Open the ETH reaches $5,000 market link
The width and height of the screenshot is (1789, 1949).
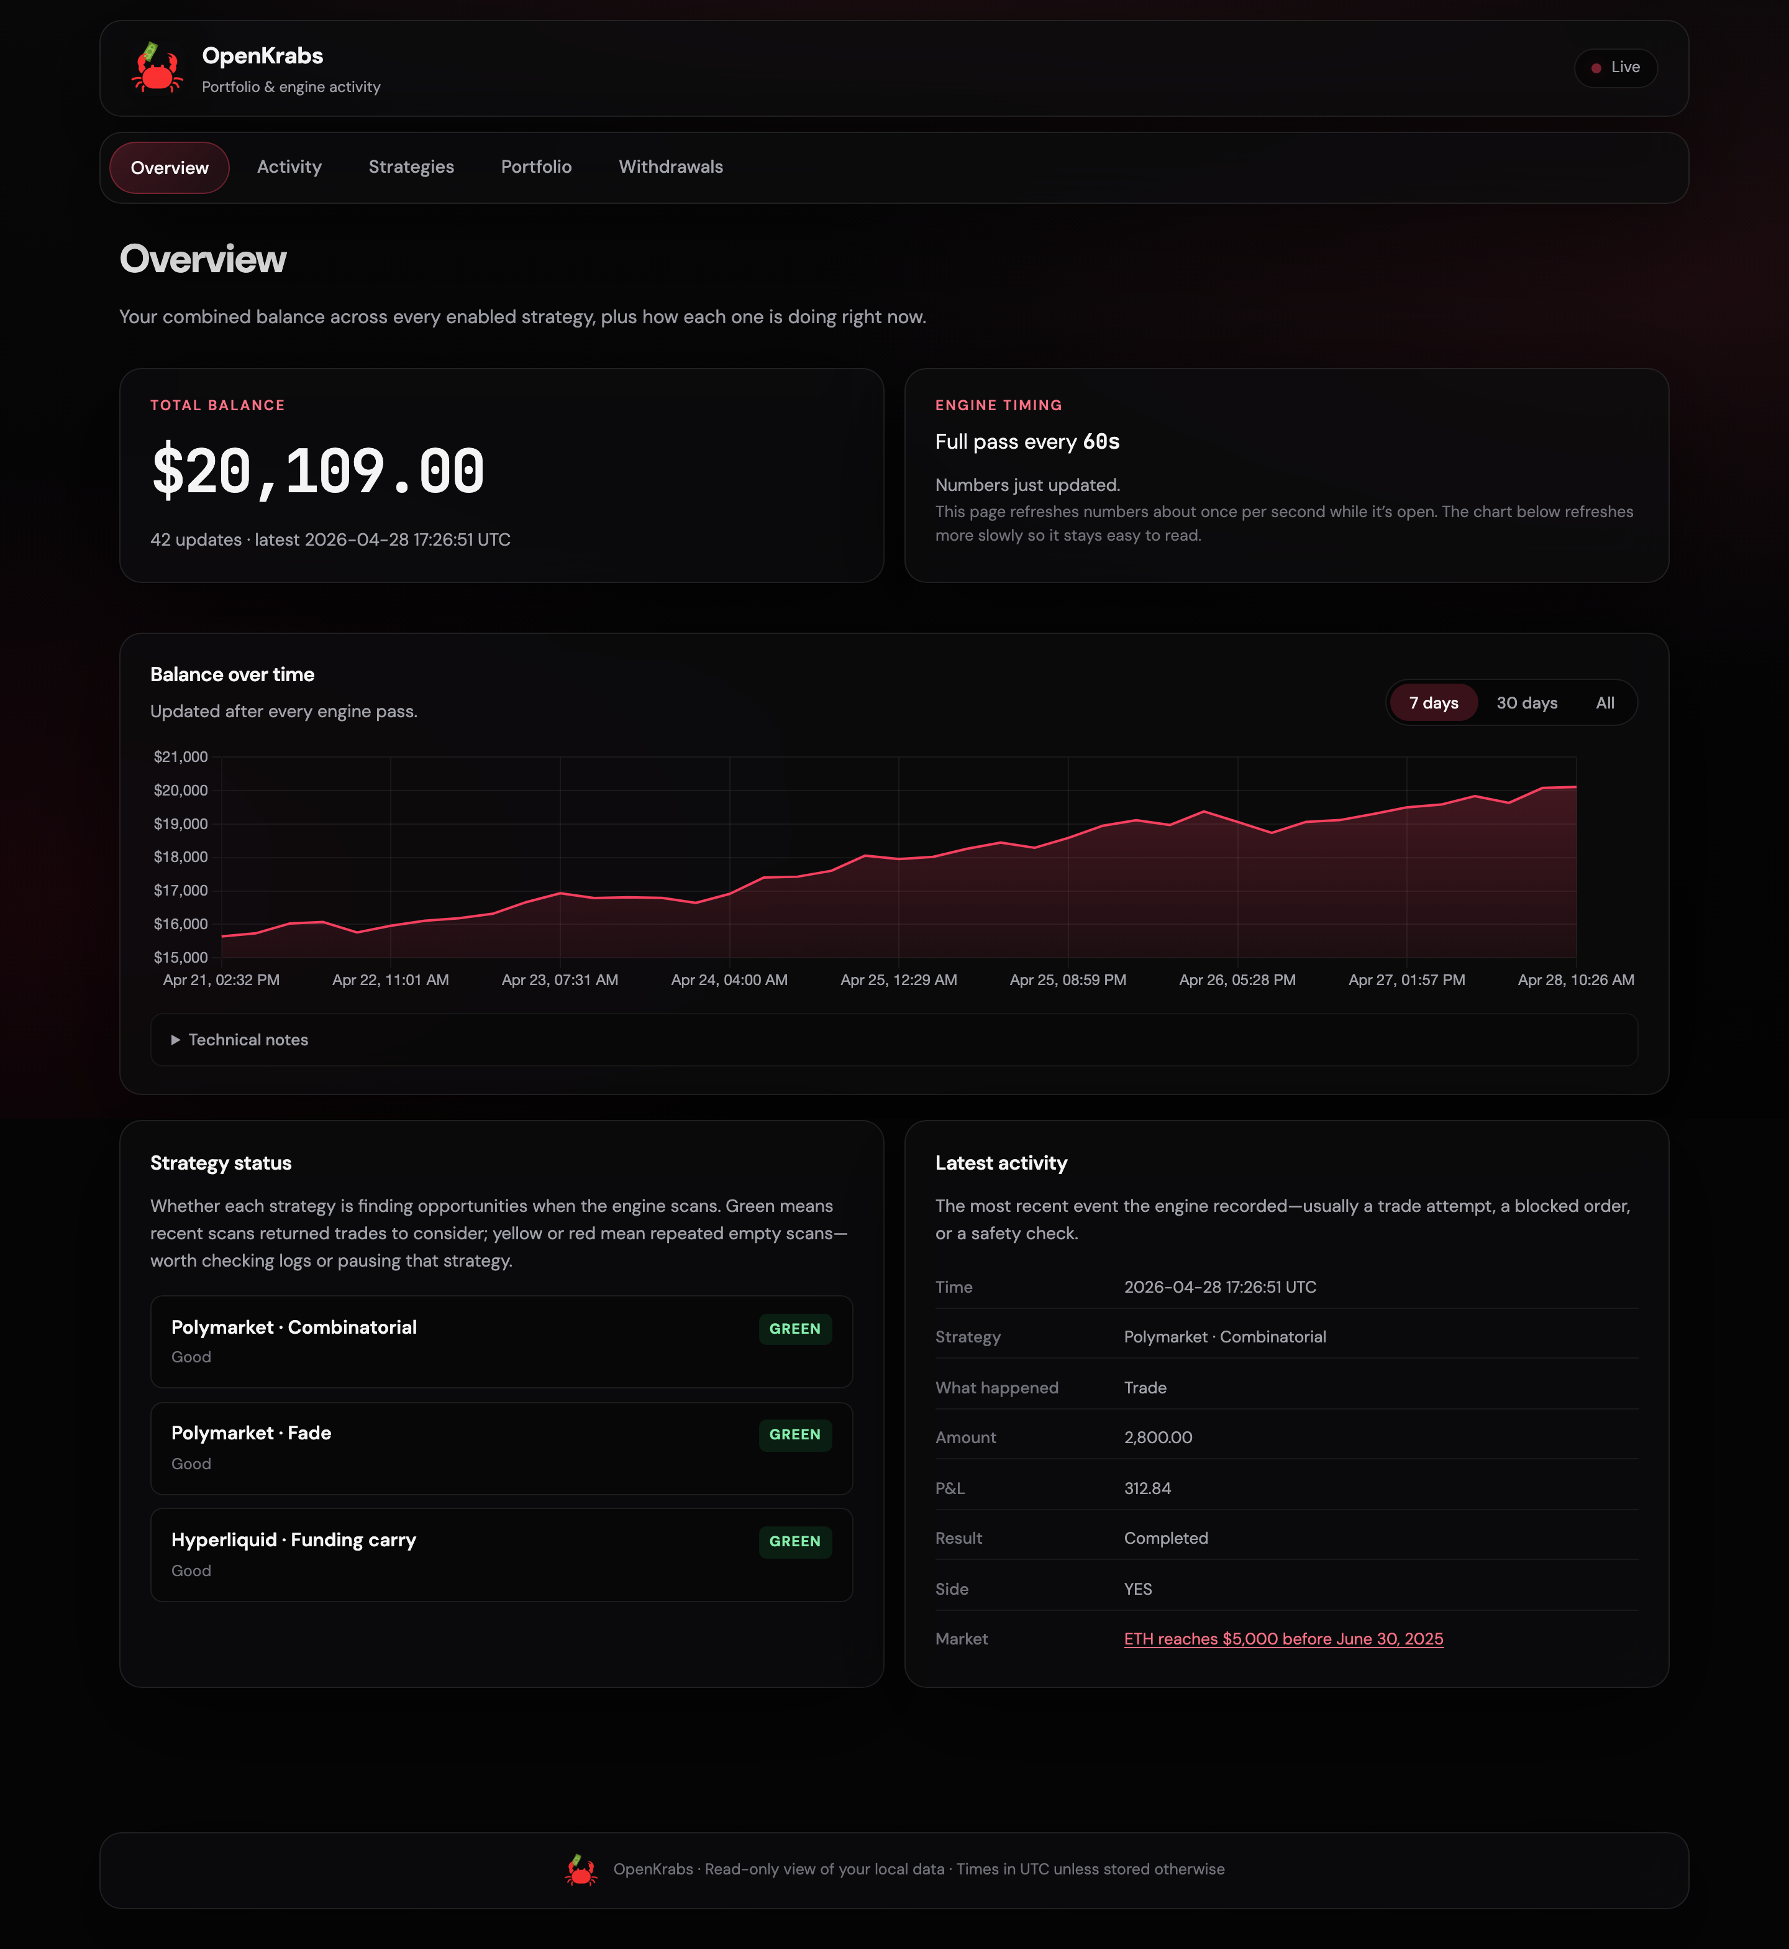coord(1283,1638)
